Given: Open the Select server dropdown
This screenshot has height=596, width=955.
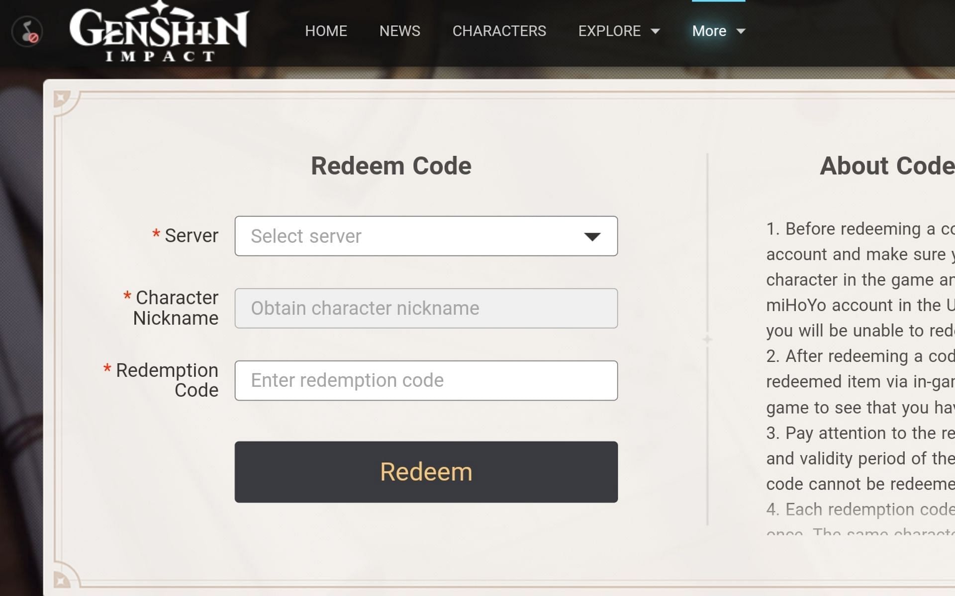Looking at the screenshot, I should [x=426, y=236].
